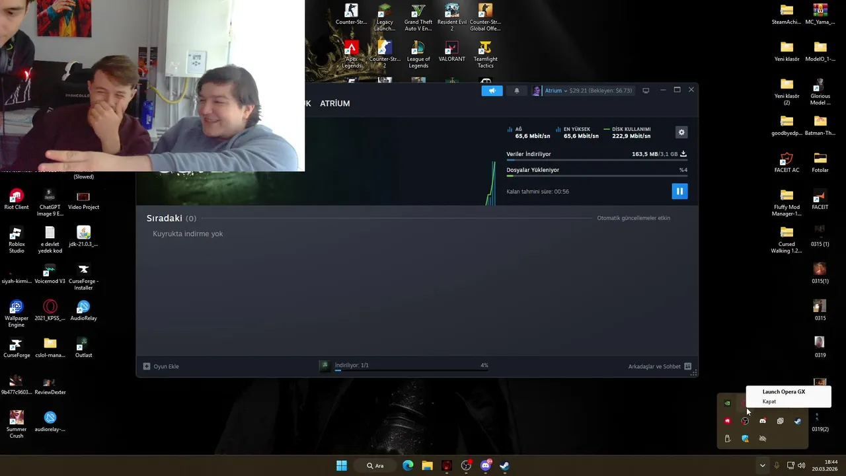846x476 pixels.
Task: Select the Voicemod V3 desktop icon
Action: (50, 274)
